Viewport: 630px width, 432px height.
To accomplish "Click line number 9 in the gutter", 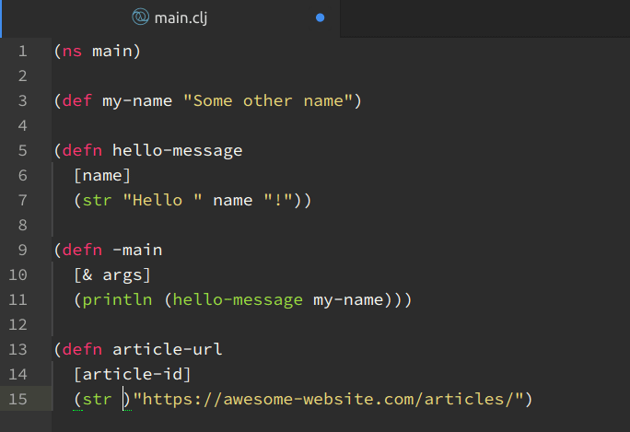I will pyautogui.click(x=23, y=251).
